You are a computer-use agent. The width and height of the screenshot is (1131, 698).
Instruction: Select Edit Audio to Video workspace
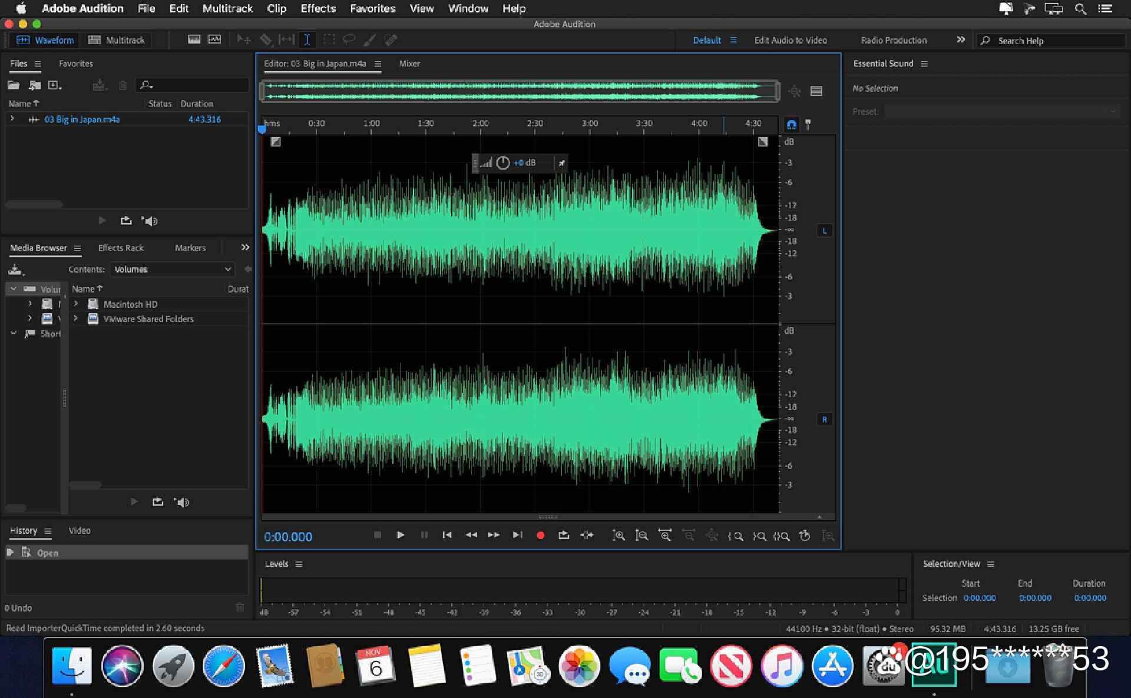790,40
